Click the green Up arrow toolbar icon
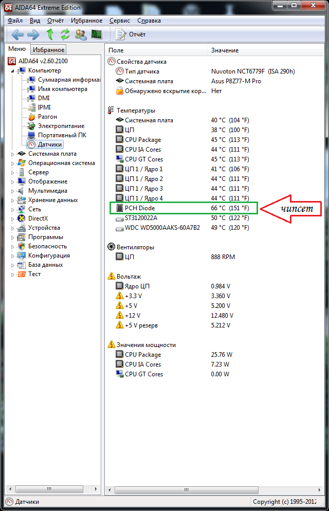The width and height of the screenshot is (329, 511). click(50, 34)
